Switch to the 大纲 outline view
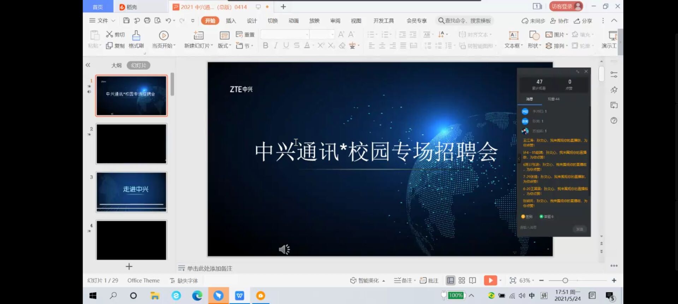Viewport: 678px width, 304px height. [x=116, y=65]
